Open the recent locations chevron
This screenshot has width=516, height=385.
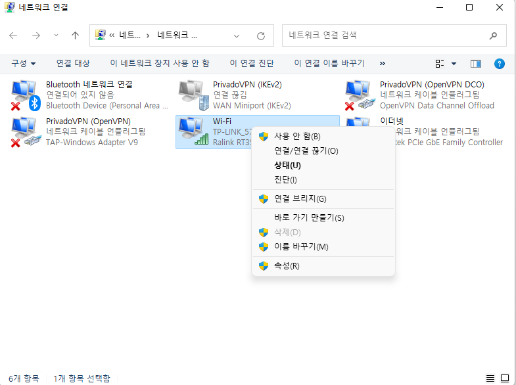(56, 35)
